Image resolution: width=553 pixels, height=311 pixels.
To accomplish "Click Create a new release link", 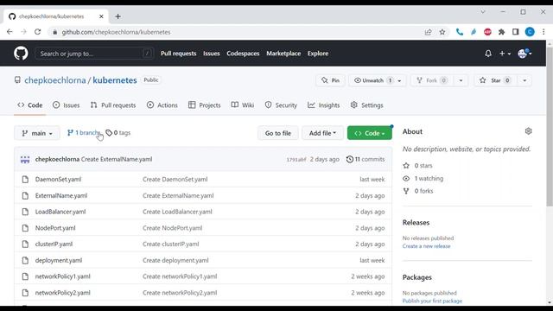I will click(x=426, y=246).
